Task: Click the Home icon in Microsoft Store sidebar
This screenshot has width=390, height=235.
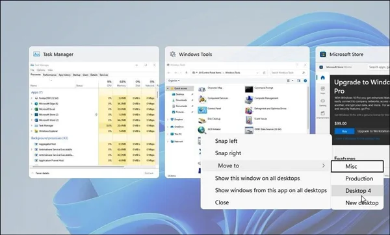Action: 322,78
